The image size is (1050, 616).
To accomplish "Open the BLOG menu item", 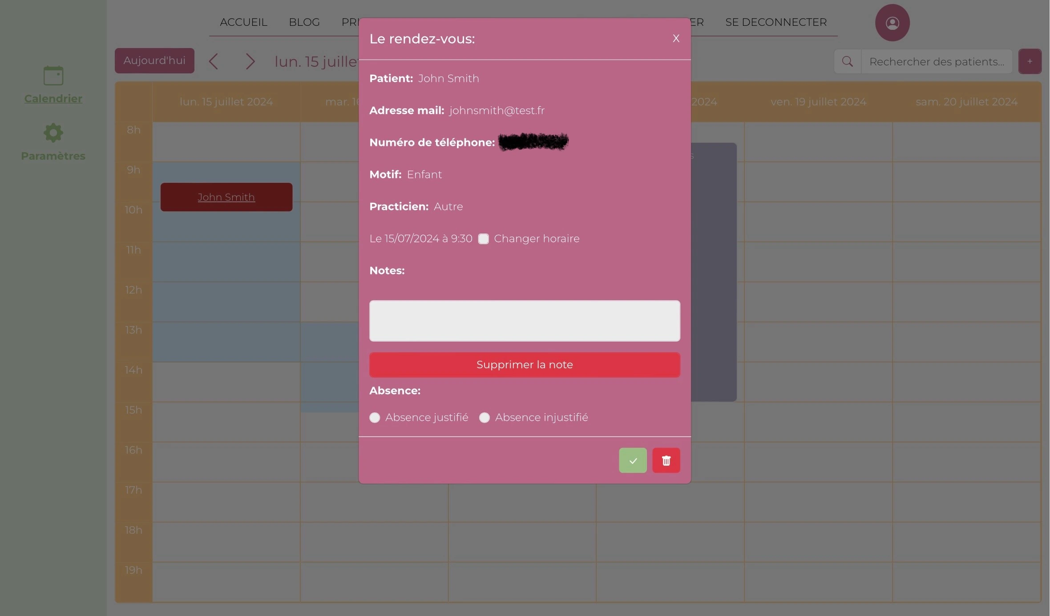I will [304, 22].
